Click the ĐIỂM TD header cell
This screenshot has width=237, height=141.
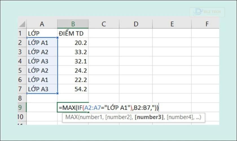tap(73, 34)
